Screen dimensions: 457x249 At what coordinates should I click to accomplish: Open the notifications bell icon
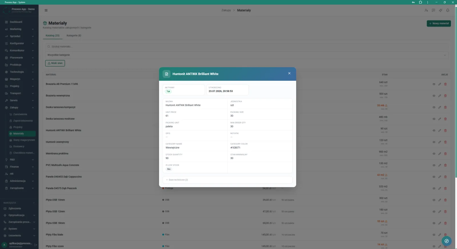tap(448, 10)
